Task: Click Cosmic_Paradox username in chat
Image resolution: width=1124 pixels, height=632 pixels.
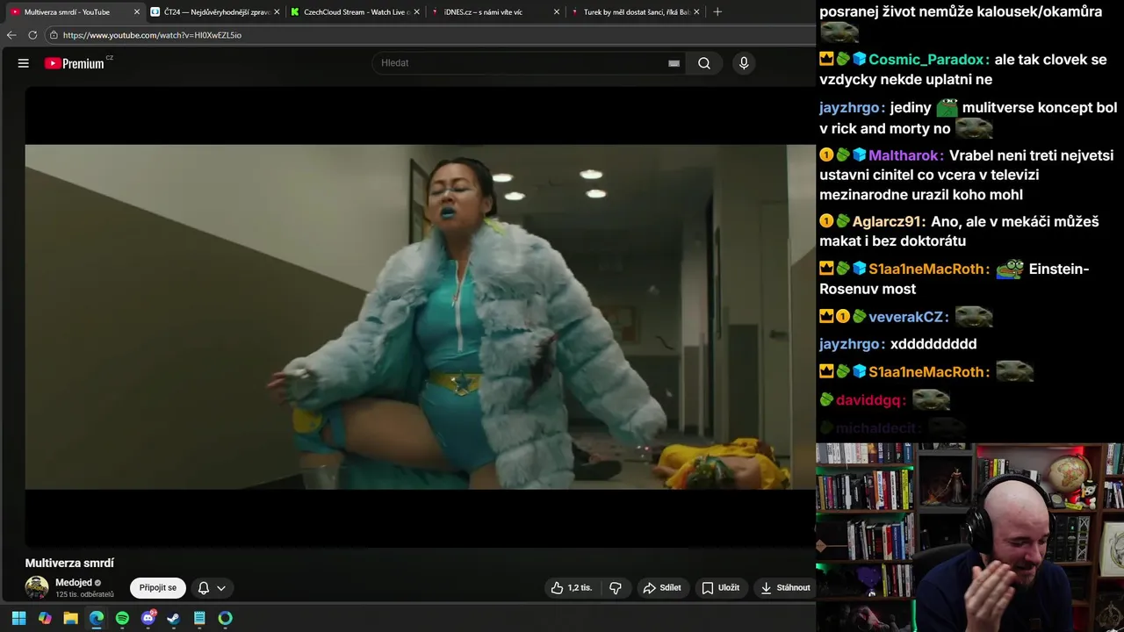Action: point(926,60)
